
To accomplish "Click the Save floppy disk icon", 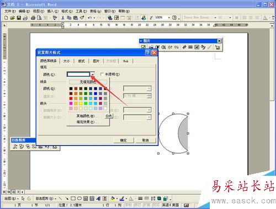I will coord(19,18).
